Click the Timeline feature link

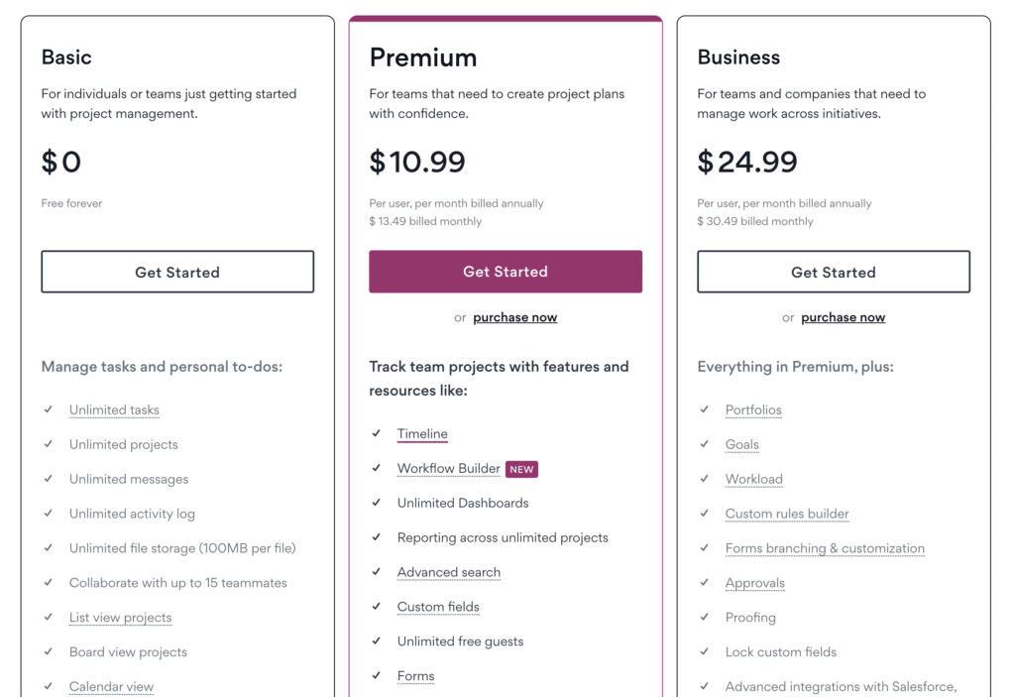point(422,433)
